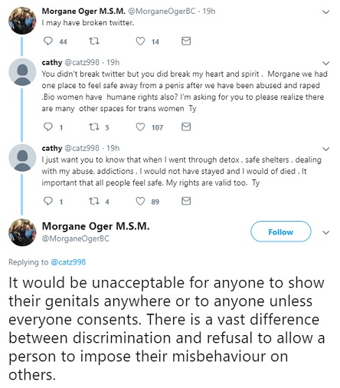
Task: Open more options chevron on first Morgane tweet
Action: pyautogui.click(x=326, y=12)
